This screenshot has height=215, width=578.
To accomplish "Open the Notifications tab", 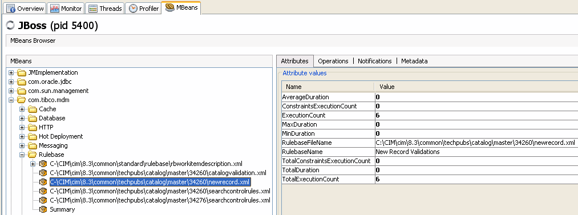I will pos(374,61).
